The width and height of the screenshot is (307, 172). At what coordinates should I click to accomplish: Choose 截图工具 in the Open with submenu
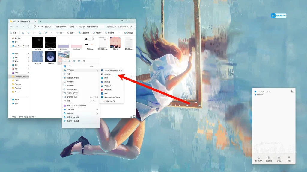[x=112, y=86]
